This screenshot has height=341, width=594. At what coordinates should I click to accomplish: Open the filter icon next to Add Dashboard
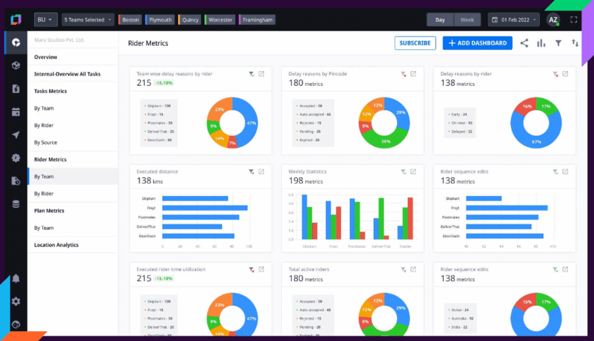point(558,43)
